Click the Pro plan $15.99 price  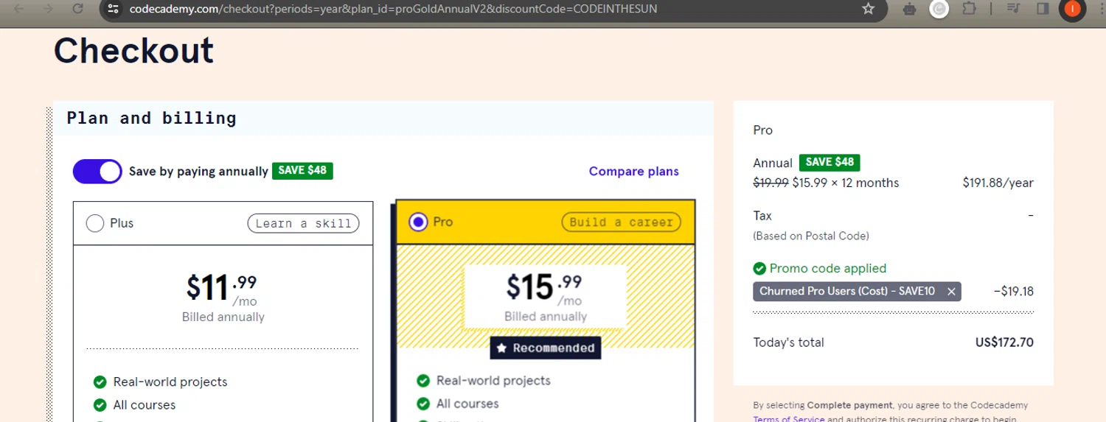(x=544, y=286)
